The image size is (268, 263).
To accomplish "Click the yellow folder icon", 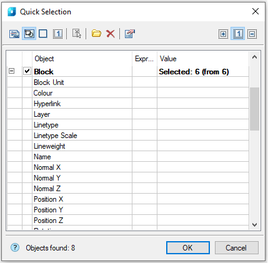I will [96, 33].
